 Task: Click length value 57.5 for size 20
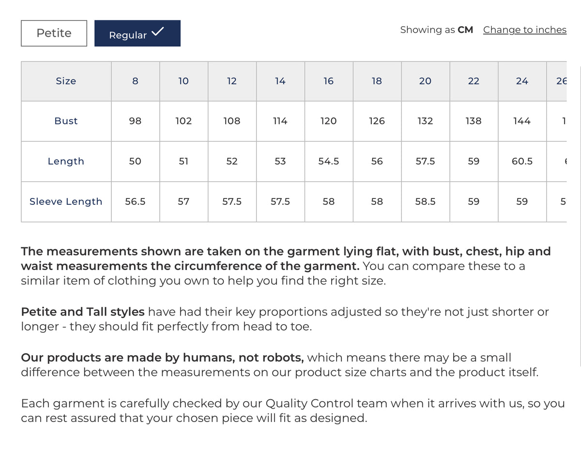425,162
